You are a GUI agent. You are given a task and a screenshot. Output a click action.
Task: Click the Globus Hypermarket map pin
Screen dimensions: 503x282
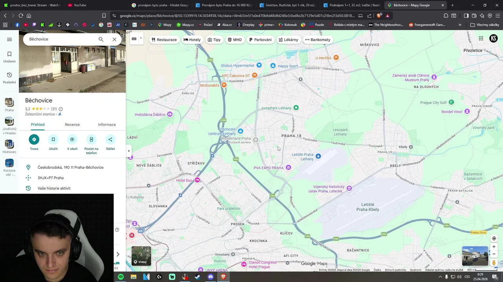[259, 65]
